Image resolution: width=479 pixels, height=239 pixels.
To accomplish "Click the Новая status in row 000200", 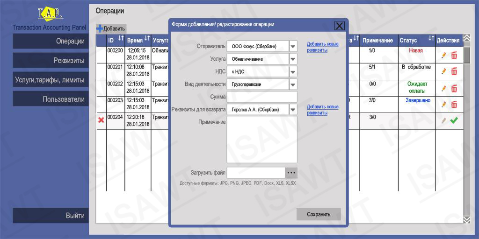I will [x=416, y=50].
